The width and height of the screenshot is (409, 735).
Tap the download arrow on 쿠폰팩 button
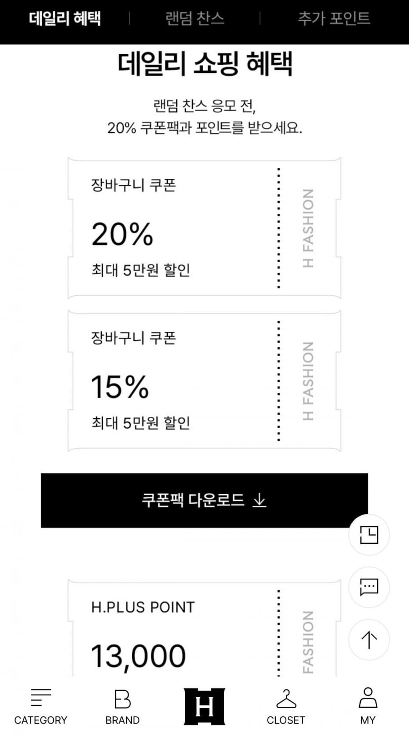[259, 501]
